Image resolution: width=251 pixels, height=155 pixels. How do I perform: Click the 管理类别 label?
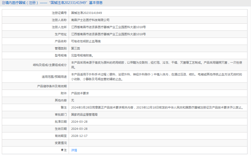[x=61, y=48]
